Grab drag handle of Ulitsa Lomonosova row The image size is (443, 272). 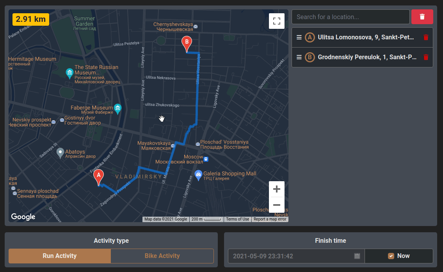[x=299, y=37]
